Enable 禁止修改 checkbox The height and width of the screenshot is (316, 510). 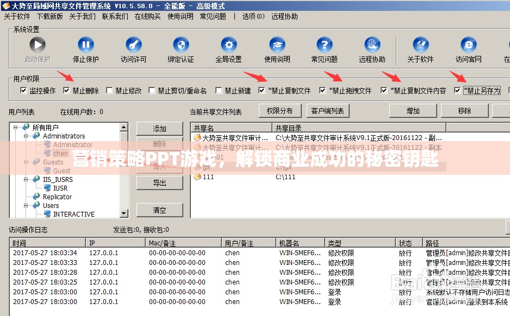[x=109, y=90]
